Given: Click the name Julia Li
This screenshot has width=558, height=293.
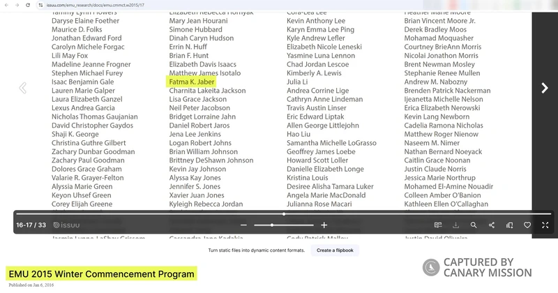Looking at the screenshot, I should pyautogui.click(x=297, y=82).
